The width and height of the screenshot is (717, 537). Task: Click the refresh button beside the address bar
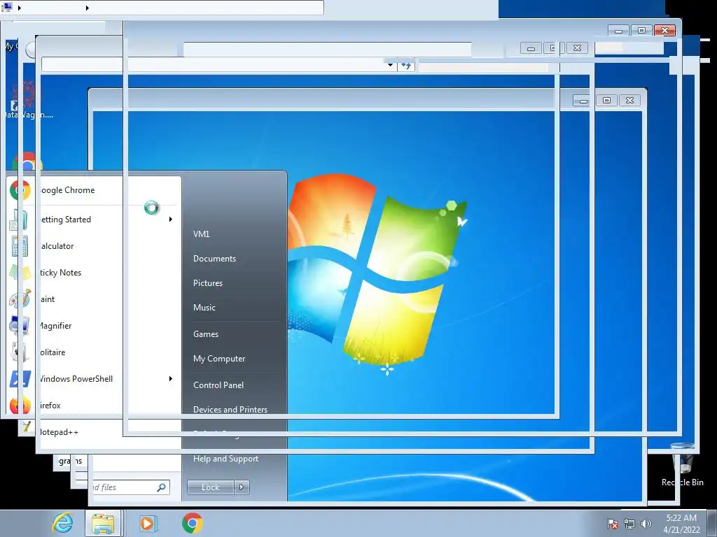(x=406, y=66)
